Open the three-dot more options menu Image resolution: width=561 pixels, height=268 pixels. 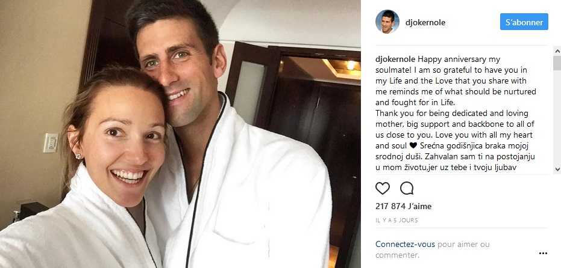point(543,254)
